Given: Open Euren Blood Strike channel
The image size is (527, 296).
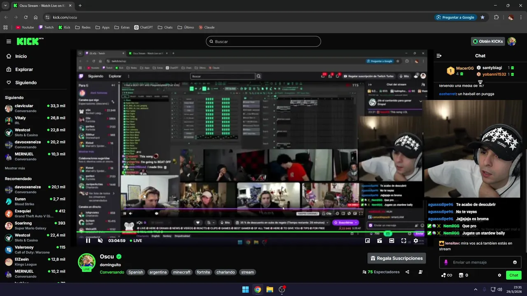Looking at the screenshot, I should pos(35,201).
